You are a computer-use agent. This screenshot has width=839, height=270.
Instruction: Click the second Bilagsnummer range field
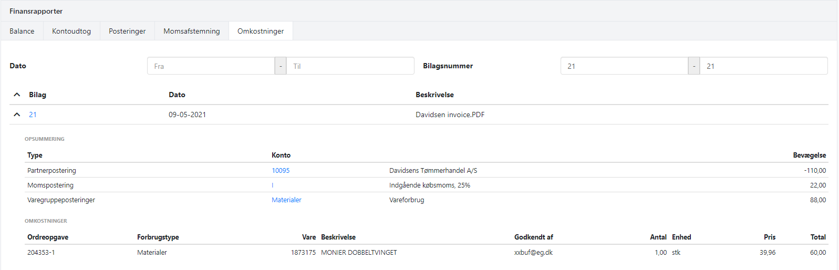(x=763, y=66)
